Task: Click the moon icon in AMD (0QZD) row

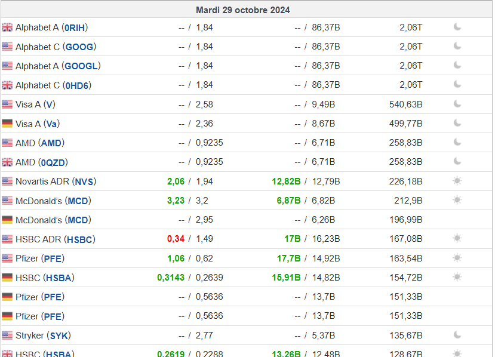Action: point(457,162)
